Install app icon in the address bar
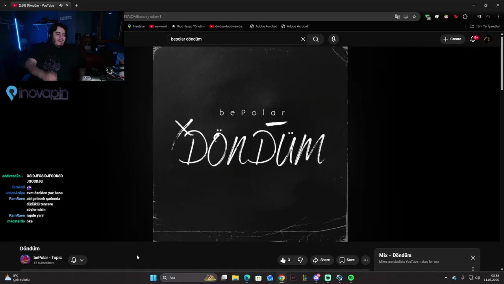The width and height of the screenshot is (504, 284). pos(406,17)
